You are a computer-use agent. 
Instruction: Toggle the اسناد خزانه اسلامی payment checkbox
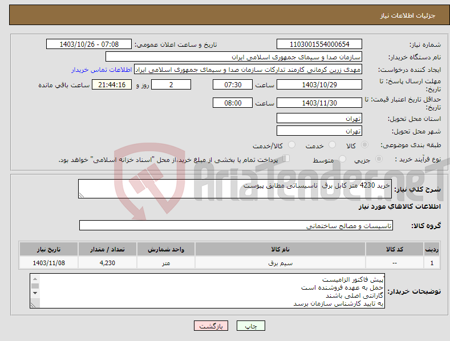click(286, 159)
